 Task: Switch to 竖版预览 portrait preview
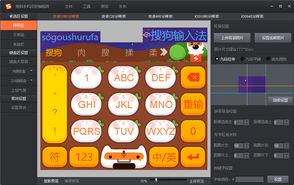pyautogui.click(x=51, y=181)
